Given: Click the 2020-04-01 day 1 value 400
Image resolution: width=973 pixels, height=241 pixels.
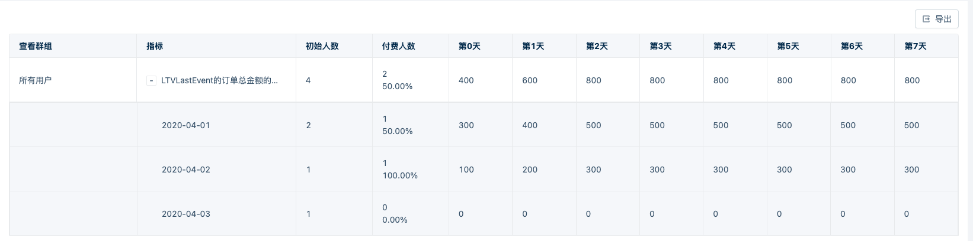Looking at the screenshot, I should [x=530, y=125].
